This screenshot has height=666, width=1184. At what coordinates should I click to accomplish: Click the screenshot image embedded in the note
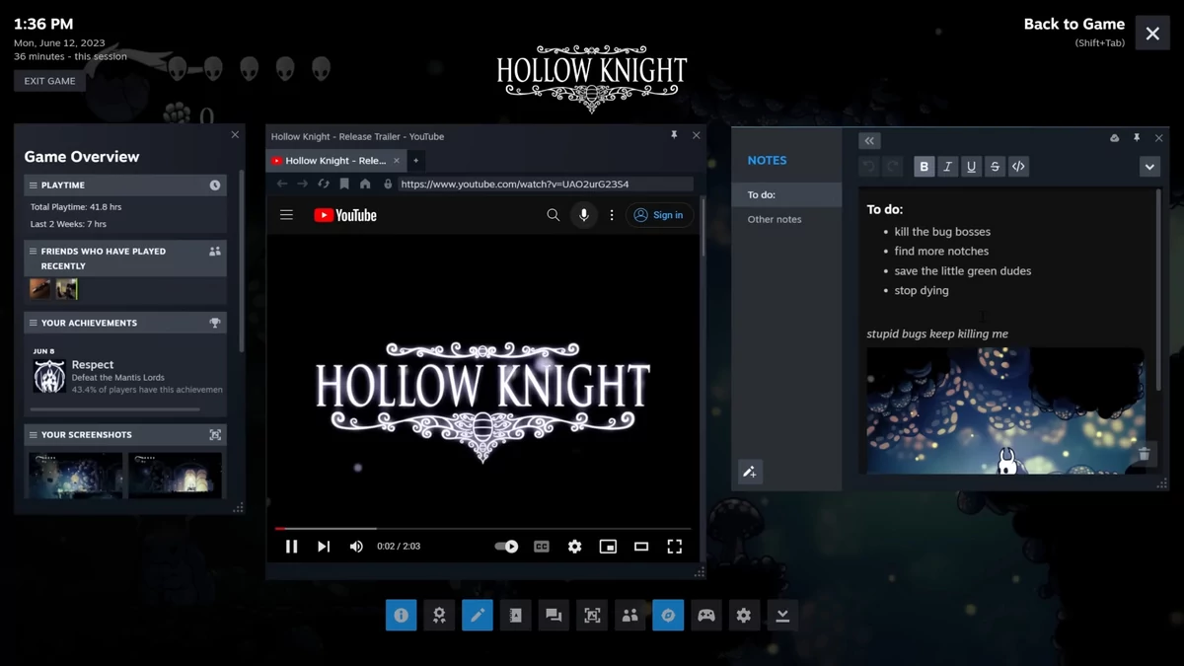click(x=1005, y=410)
